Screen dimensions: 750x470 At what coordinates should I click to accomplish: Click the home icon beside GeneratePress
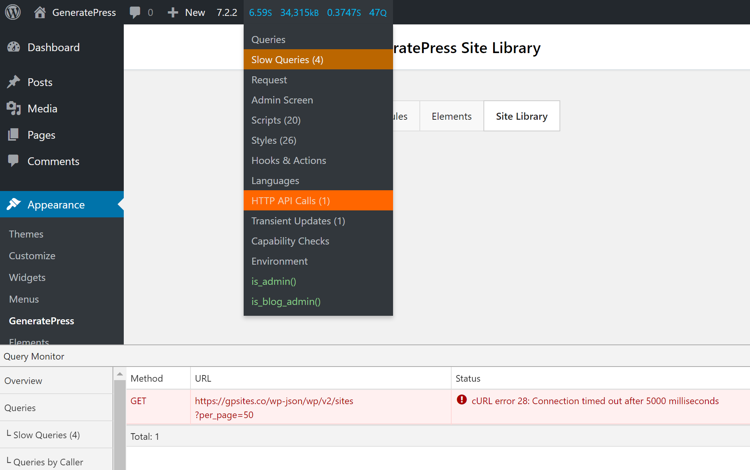click(40, 12)
